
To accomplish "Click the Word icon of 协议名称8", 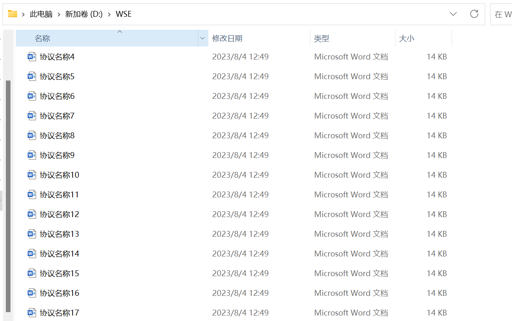I will [32, 135].
